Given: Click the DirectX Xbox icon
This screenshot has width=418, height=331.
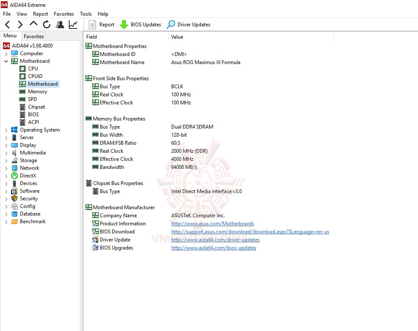Looking at the screenshot, I should [x=14, y=176].
